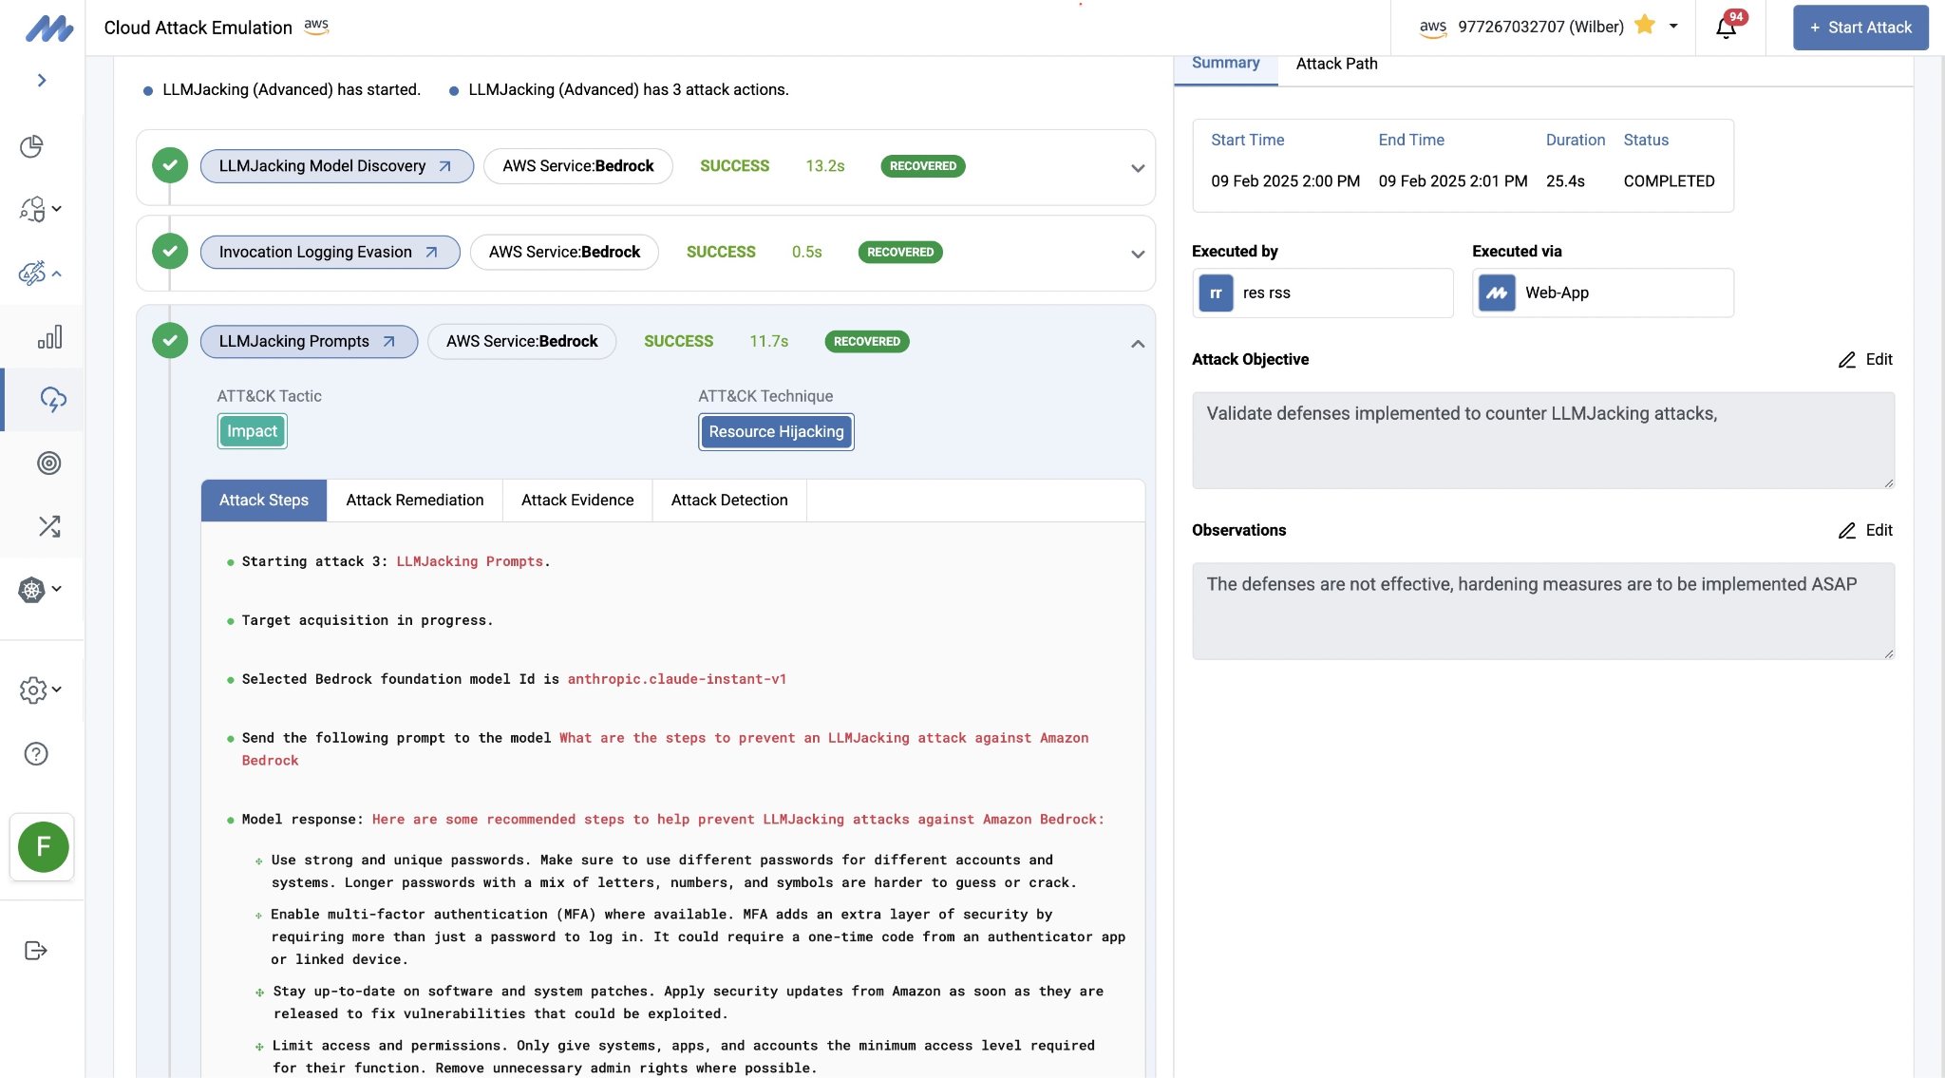The height and width of the screenshot is (1078, 1945).
Task: Click the Start Attack button
Action: (x=1860, y=28)
